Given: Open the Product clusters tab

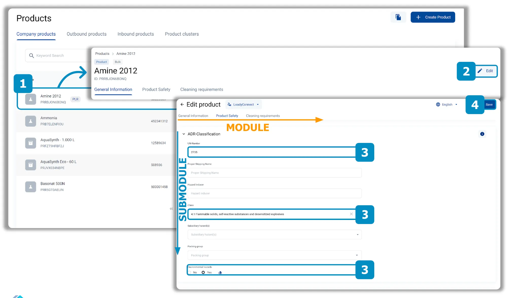Looking at the screenshot, I should 182,34.
